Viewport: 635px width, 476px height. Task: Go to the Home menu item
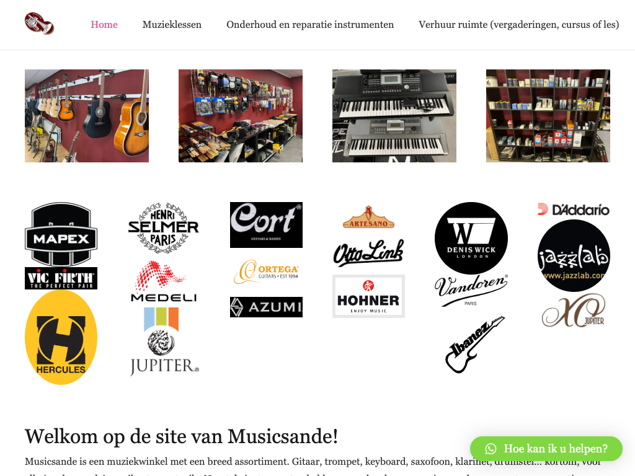pyautogui.click(x=104, y=25)
